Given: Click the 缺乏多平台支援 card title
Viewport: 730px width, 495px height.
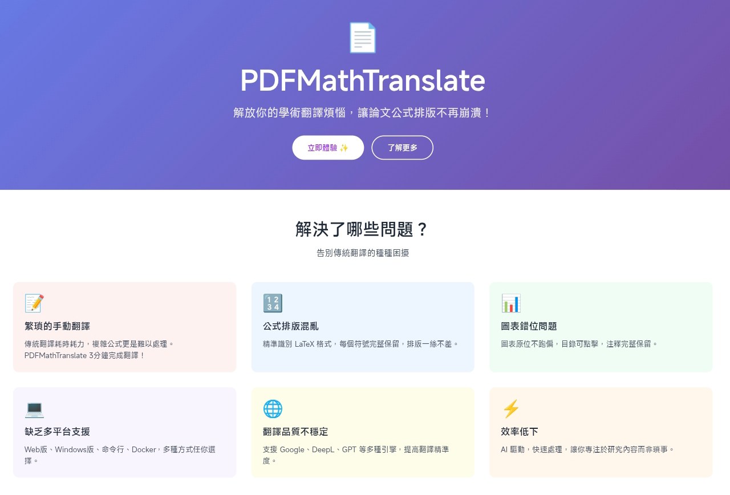Looking at the screenshot, I should 57,432.
